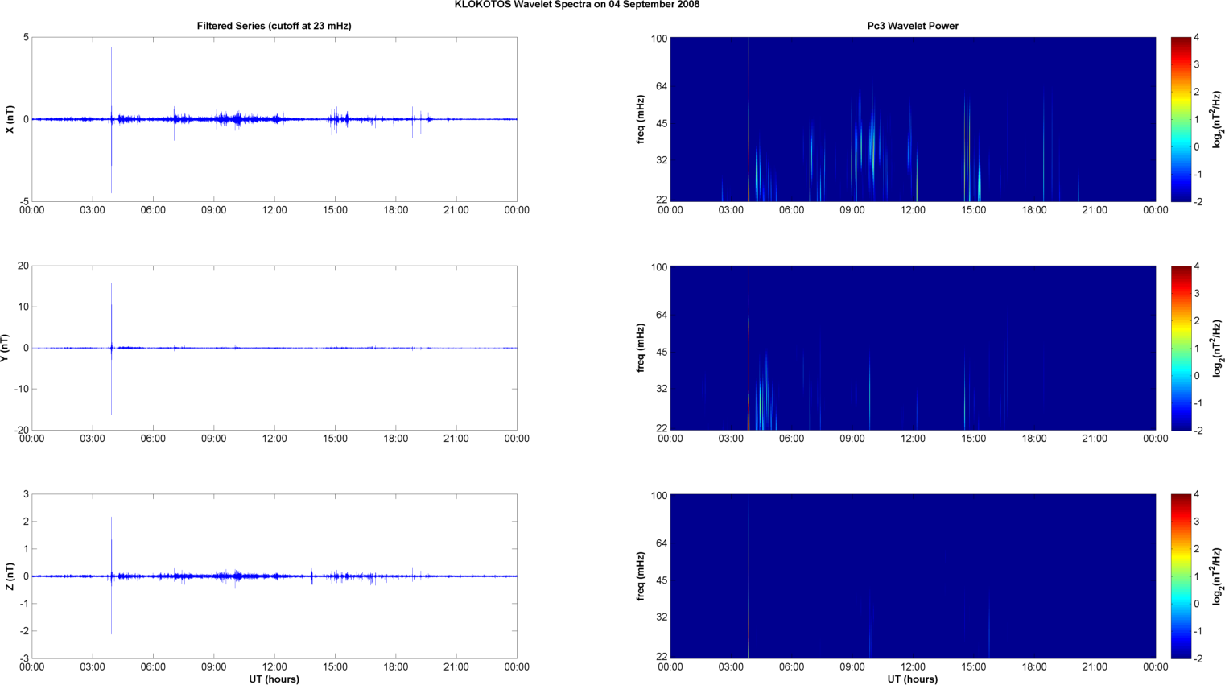Screen dimensions: 1225x685
Task: Select the Z (nT) axis label
Action: (x=10, y=576)
